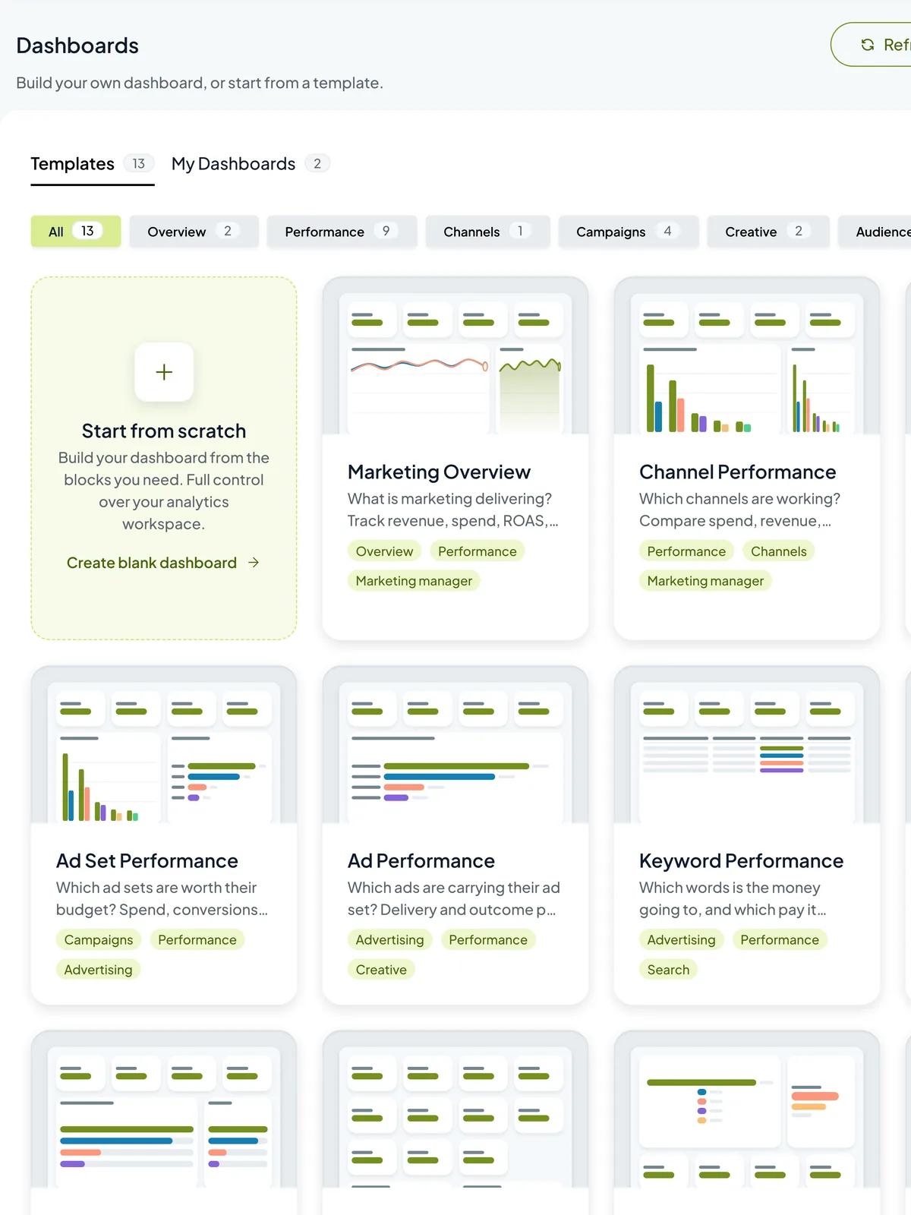911x1215 pixels.
Task: Click the 'Which ads are carrying their ad set' description
Action: pyautogui.click(x=454, y=899)
